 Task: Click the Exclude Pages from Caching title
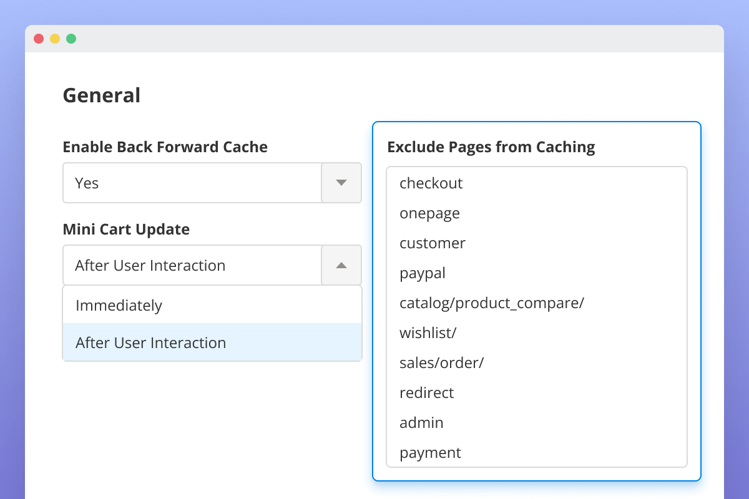pyautogui.click(x=491, y=147)
